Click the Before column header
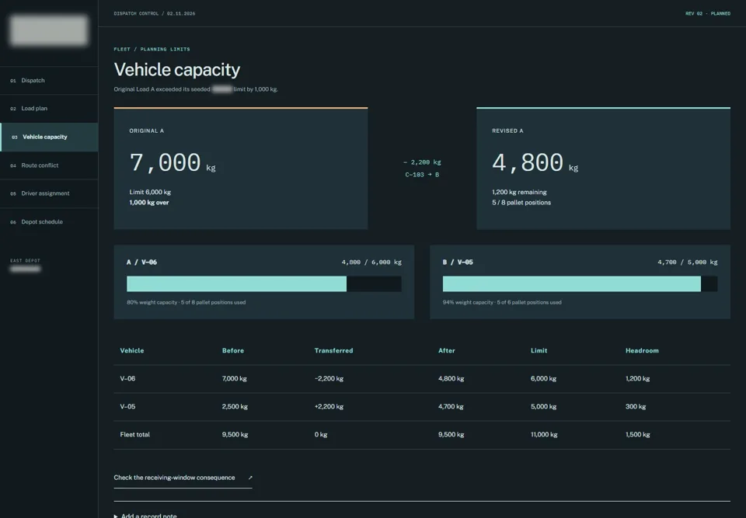The height and width of the screenshot is (518, 746). point(233,350)
